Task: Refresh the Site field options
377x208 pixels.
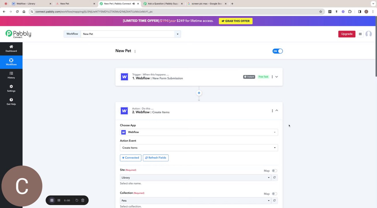Action: (x=274, y=178)
